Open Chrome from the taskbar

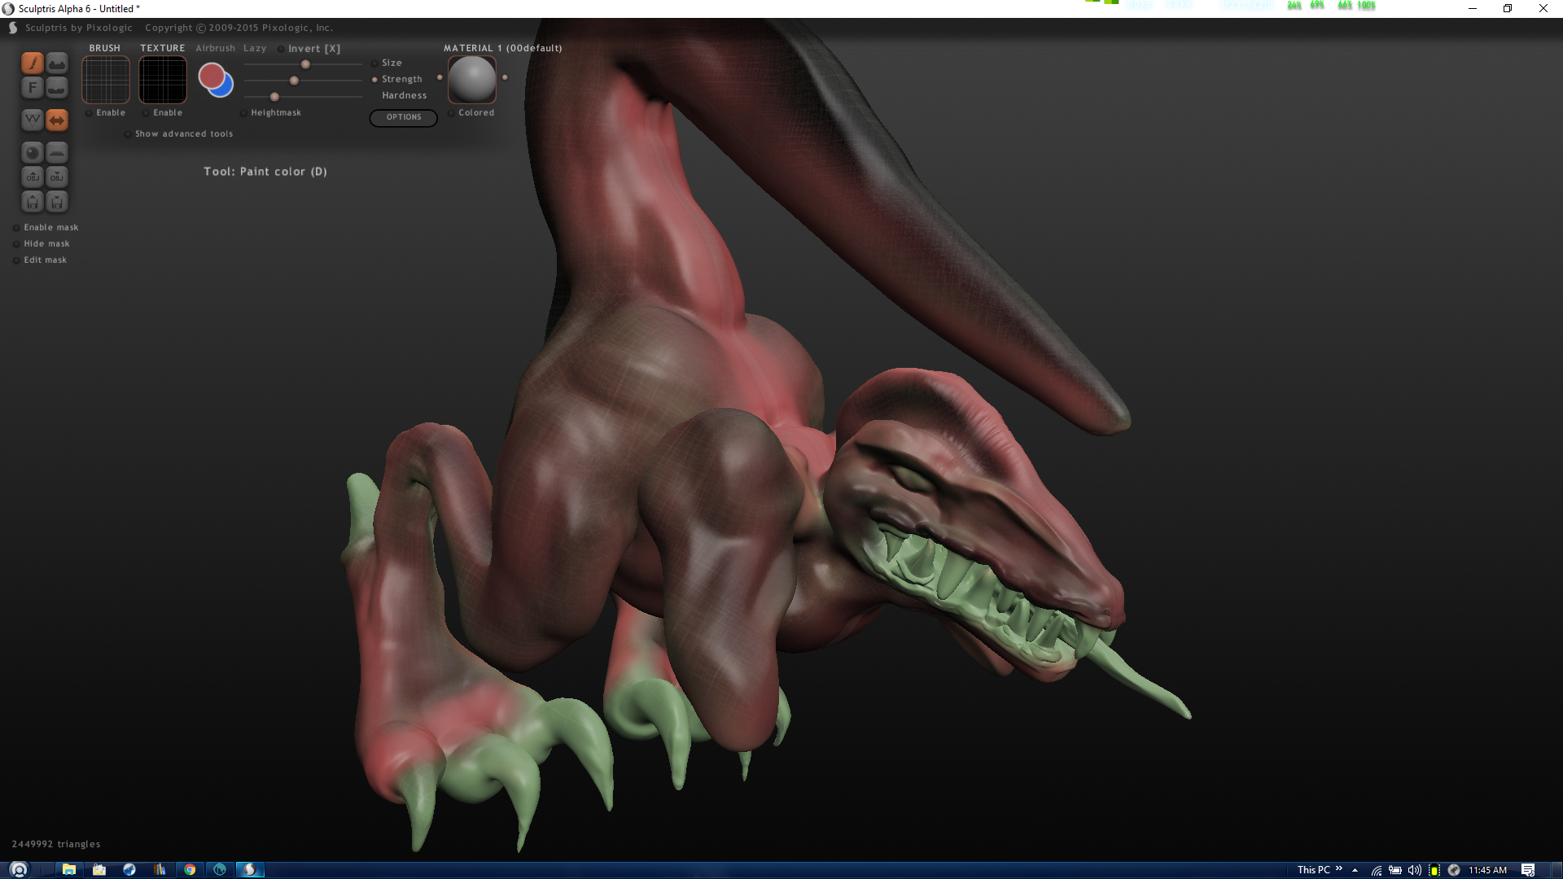click(x=190, y=869)
